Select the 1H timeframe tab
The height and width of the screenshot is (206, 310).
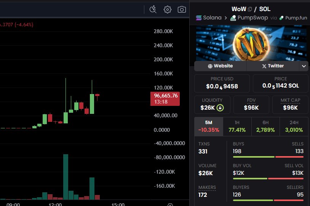click(x=237, y=126)
